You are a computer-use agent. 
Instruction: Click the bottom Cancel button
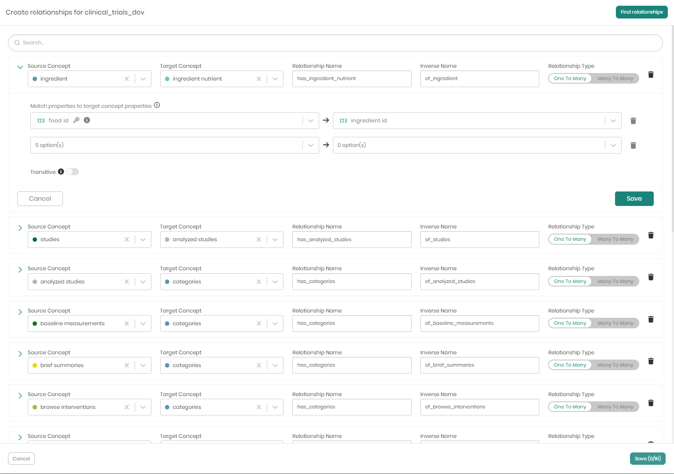point(21,459)
